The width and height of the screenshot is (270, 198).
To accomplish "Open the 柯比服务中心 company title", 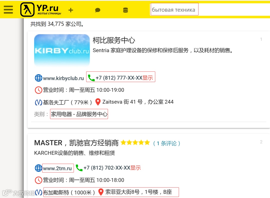I will [114, 40].
